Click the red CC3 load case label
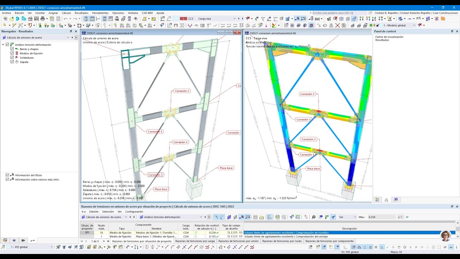This screenshot has width=460, height=259. pos(183,19)
